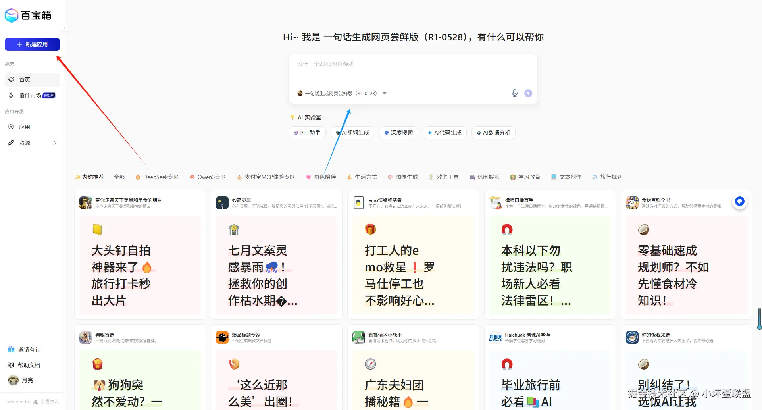Open the 妙笔灵犀 app avatar
The width and height of the screenshot is (762, 410).
click(x=222, y=203)
